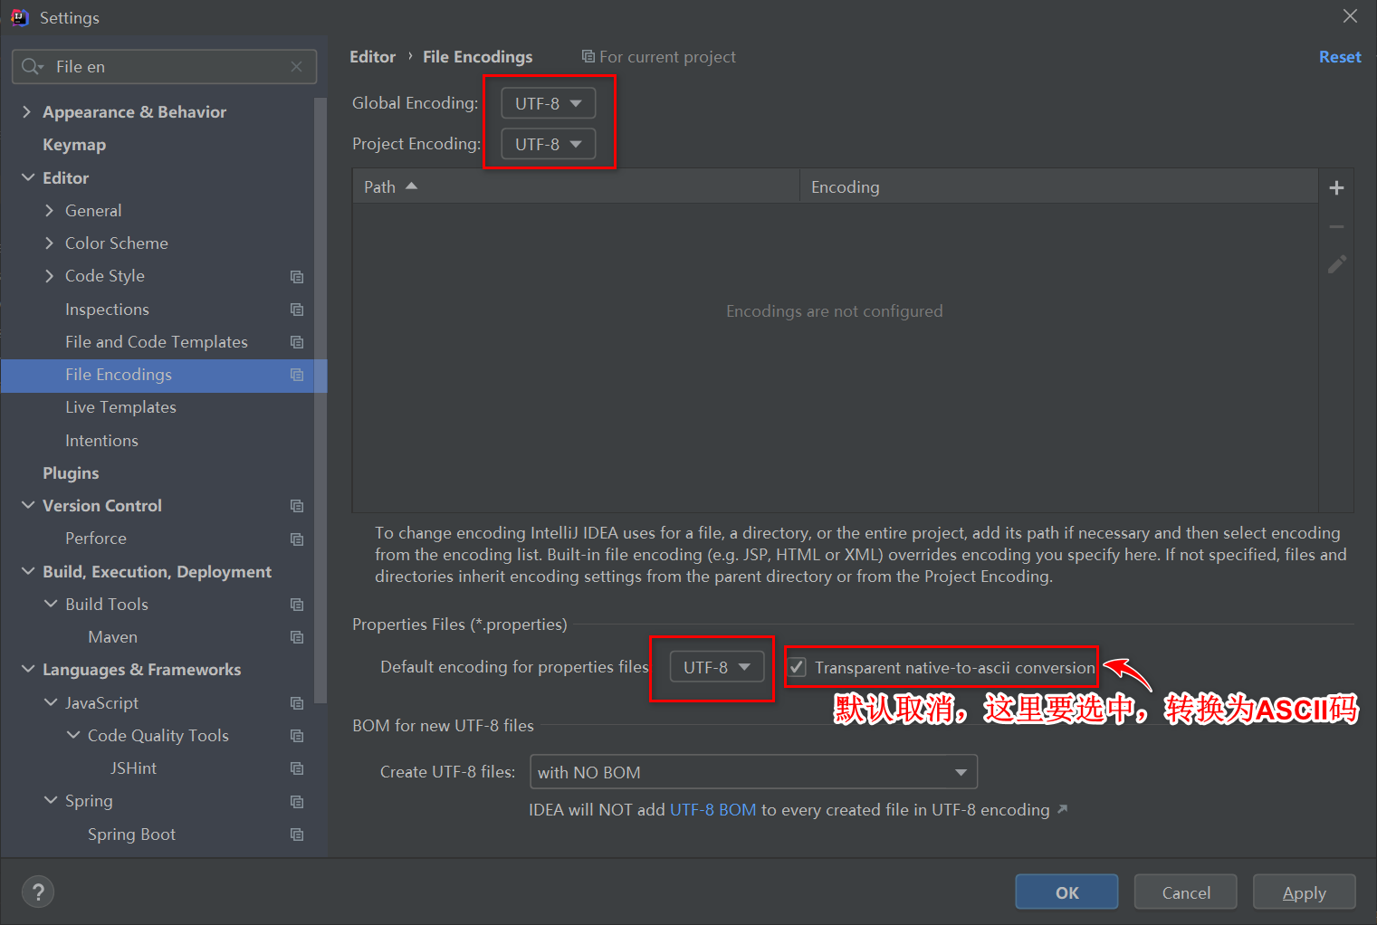Expand the Appearance & Behavior section

coord(26,111)
